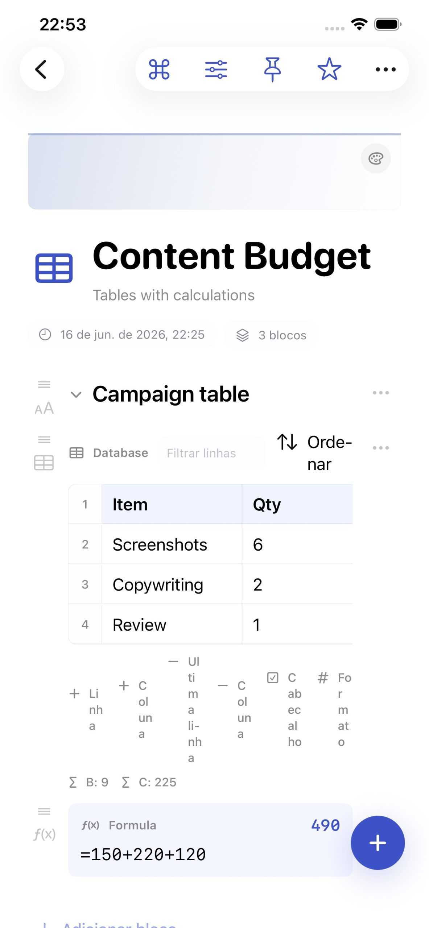The image size is (429, 928).
Task: Open the Content Budget title
Action: [x=232, y=256]
